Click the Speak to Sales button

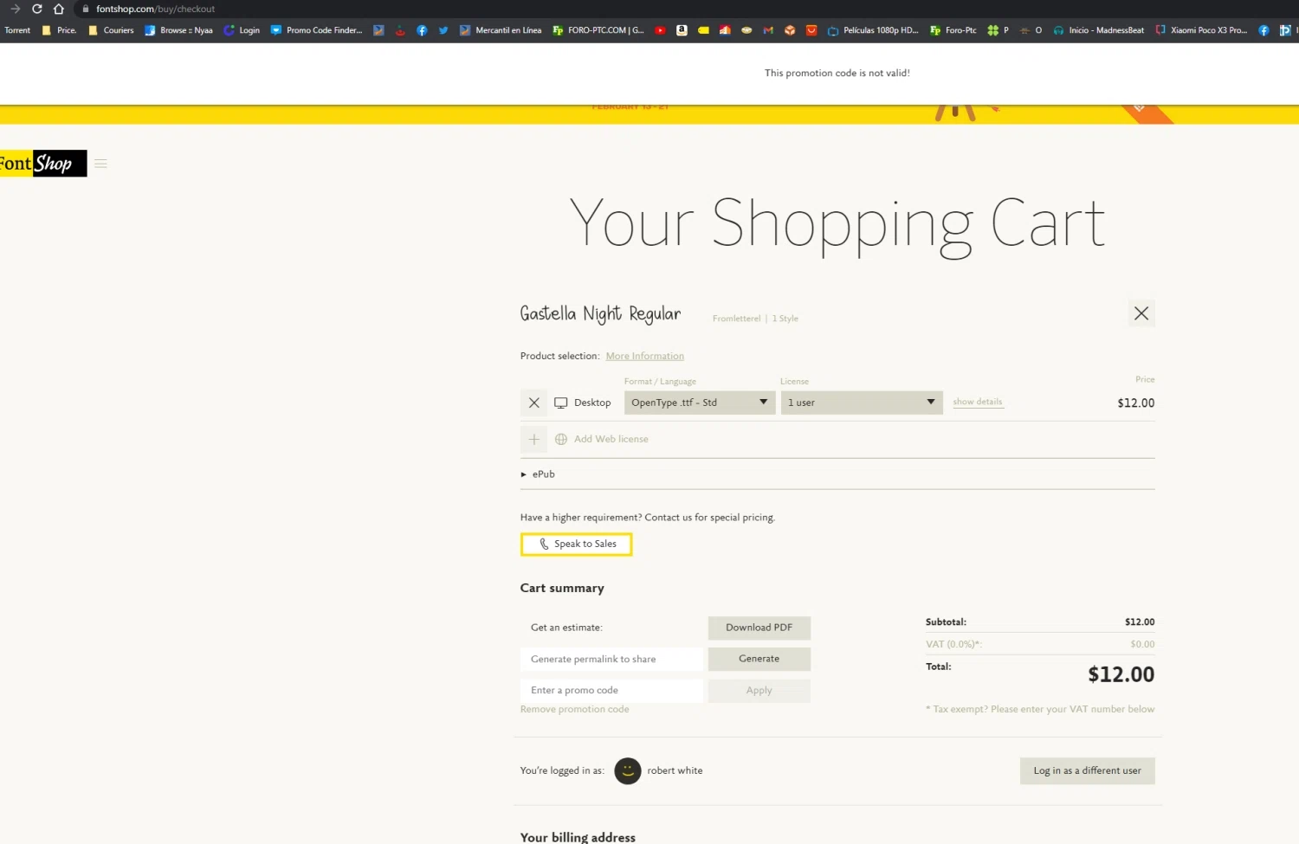[577, 544]
